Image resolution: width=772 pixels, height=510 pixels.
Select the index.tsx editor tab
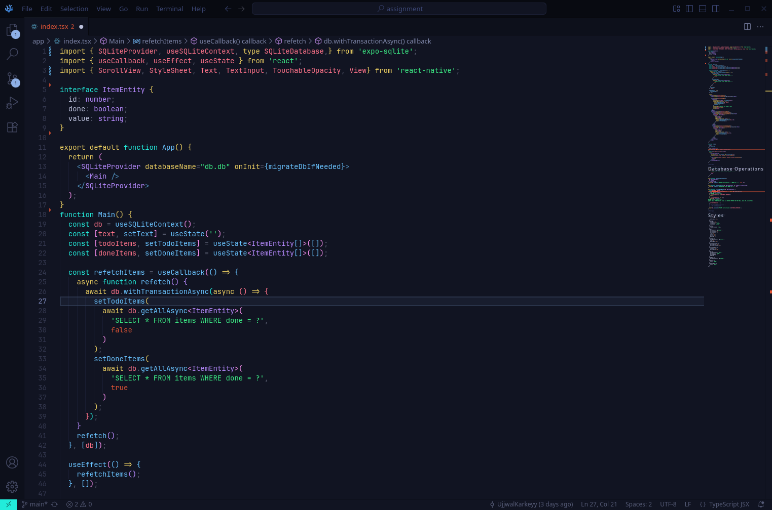pos(57,27)
